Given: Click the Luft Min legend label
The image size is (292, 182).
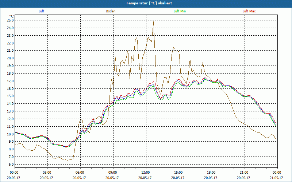Looking at the screenshot, I should point(180,11).
